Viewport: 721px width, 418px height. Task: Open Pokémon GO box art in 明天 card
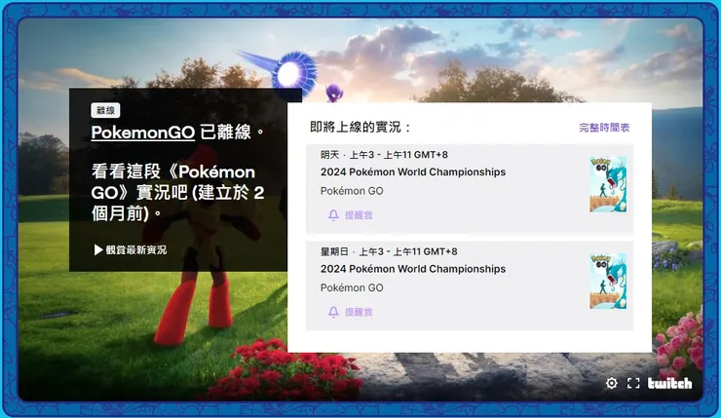click(608, 184)
